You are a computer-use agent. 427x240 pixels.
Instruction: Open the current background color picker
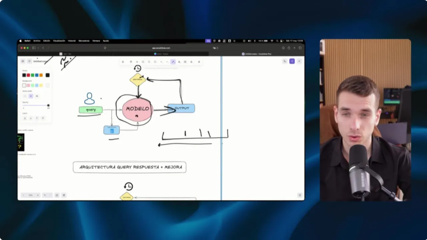point(48,85)
